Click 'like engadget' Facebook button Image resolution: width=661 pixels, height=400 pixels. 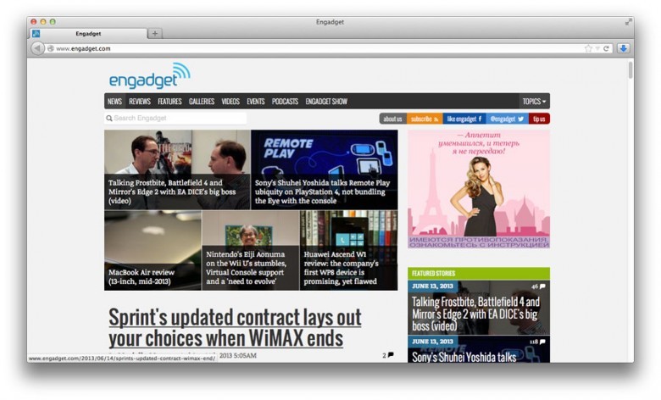pyautogui.click(x=464, y=119)
